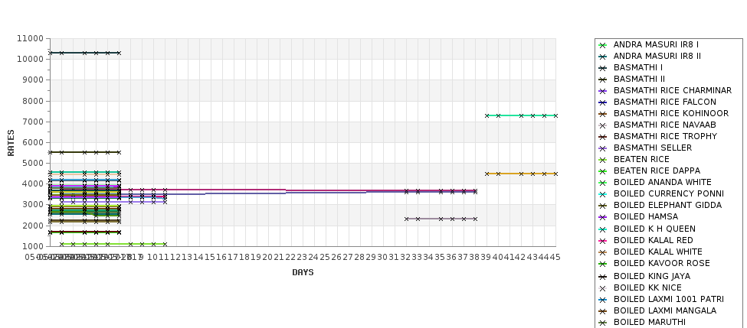This screenshot has width=747, height=328.
Task: Click the 1100 green line point at day 11
Action: (x=165, y=245)
